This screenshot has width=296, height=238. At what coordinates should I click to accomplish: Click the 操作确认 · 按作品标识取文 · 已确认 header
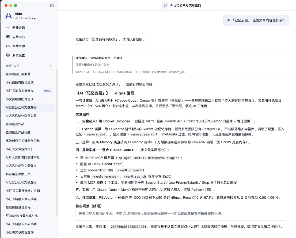point(99,58)
